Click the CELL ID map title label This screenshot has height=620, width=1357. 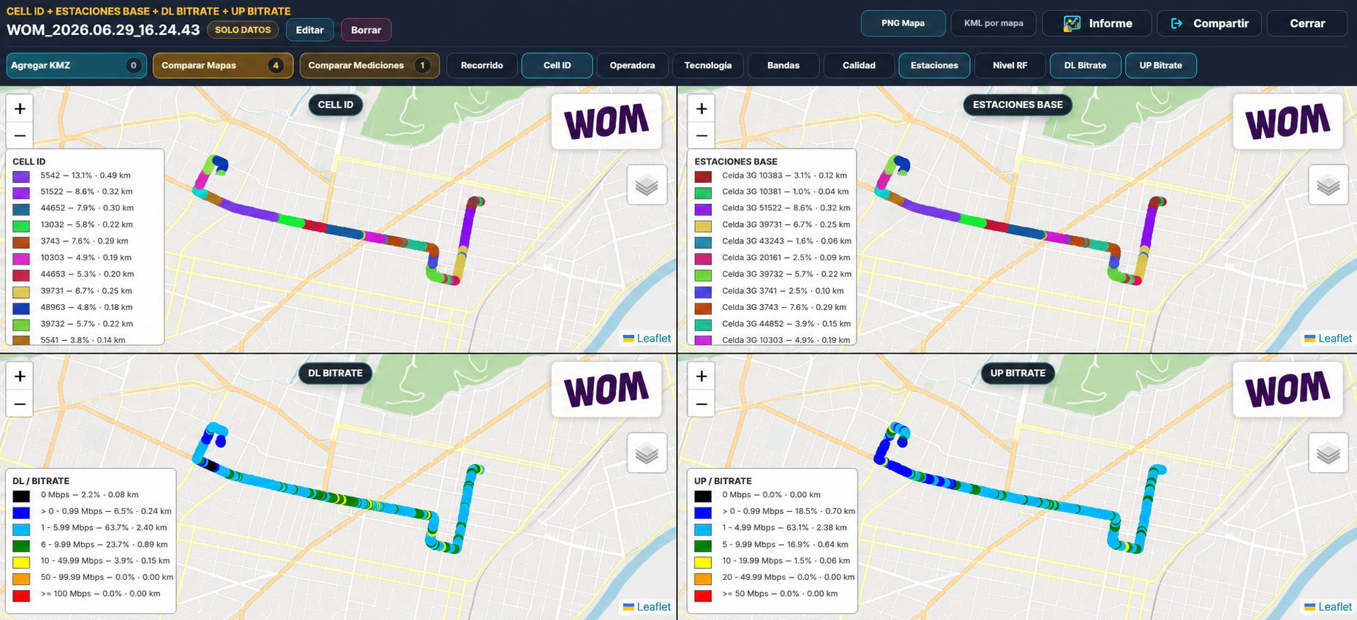[335, 105]
